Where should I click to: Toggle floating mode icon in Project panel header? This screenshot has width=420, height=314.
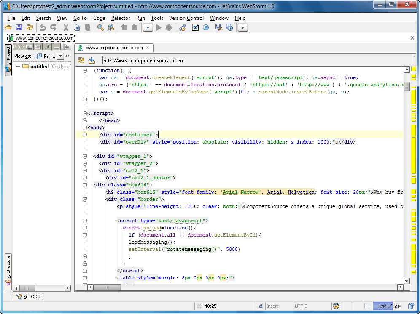(30, 47)
